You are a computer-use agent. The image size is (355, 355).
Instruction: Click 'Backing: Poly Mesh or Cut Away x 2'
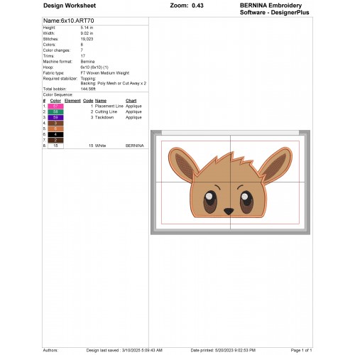[x=114, y=84]
